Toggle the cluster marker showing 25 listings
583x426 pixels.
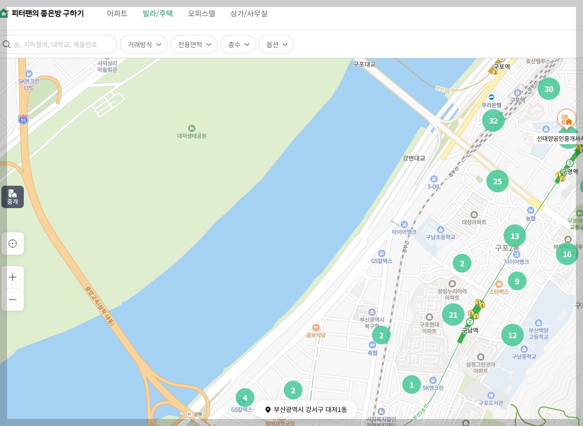tap(498, 182)
